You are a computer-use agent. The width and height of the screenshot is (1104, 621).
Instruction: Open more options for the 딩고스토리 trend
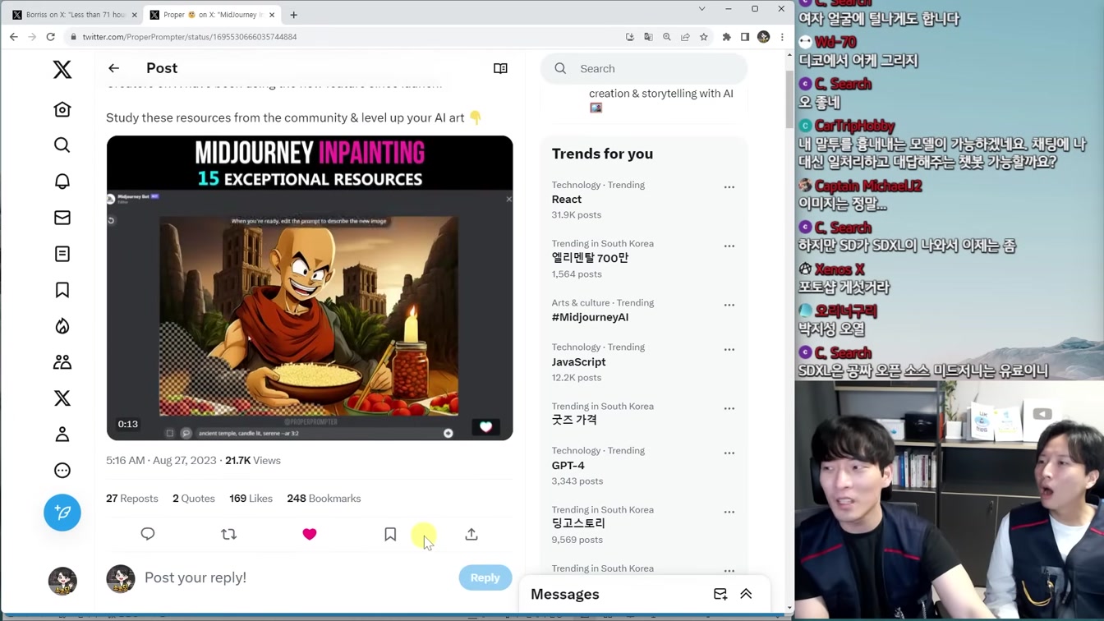(x=729, y=513)
